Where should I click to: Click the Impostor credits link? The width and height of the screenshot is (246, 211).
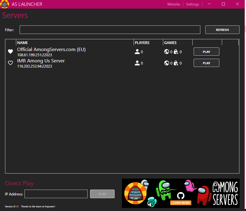tap(38, 206)
